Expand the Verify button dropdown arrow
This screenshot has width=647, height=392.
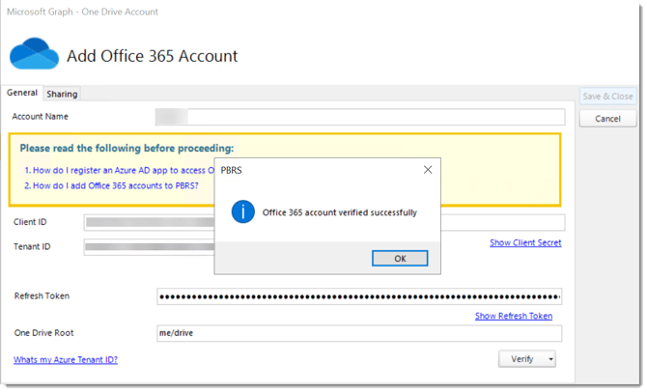550,359
